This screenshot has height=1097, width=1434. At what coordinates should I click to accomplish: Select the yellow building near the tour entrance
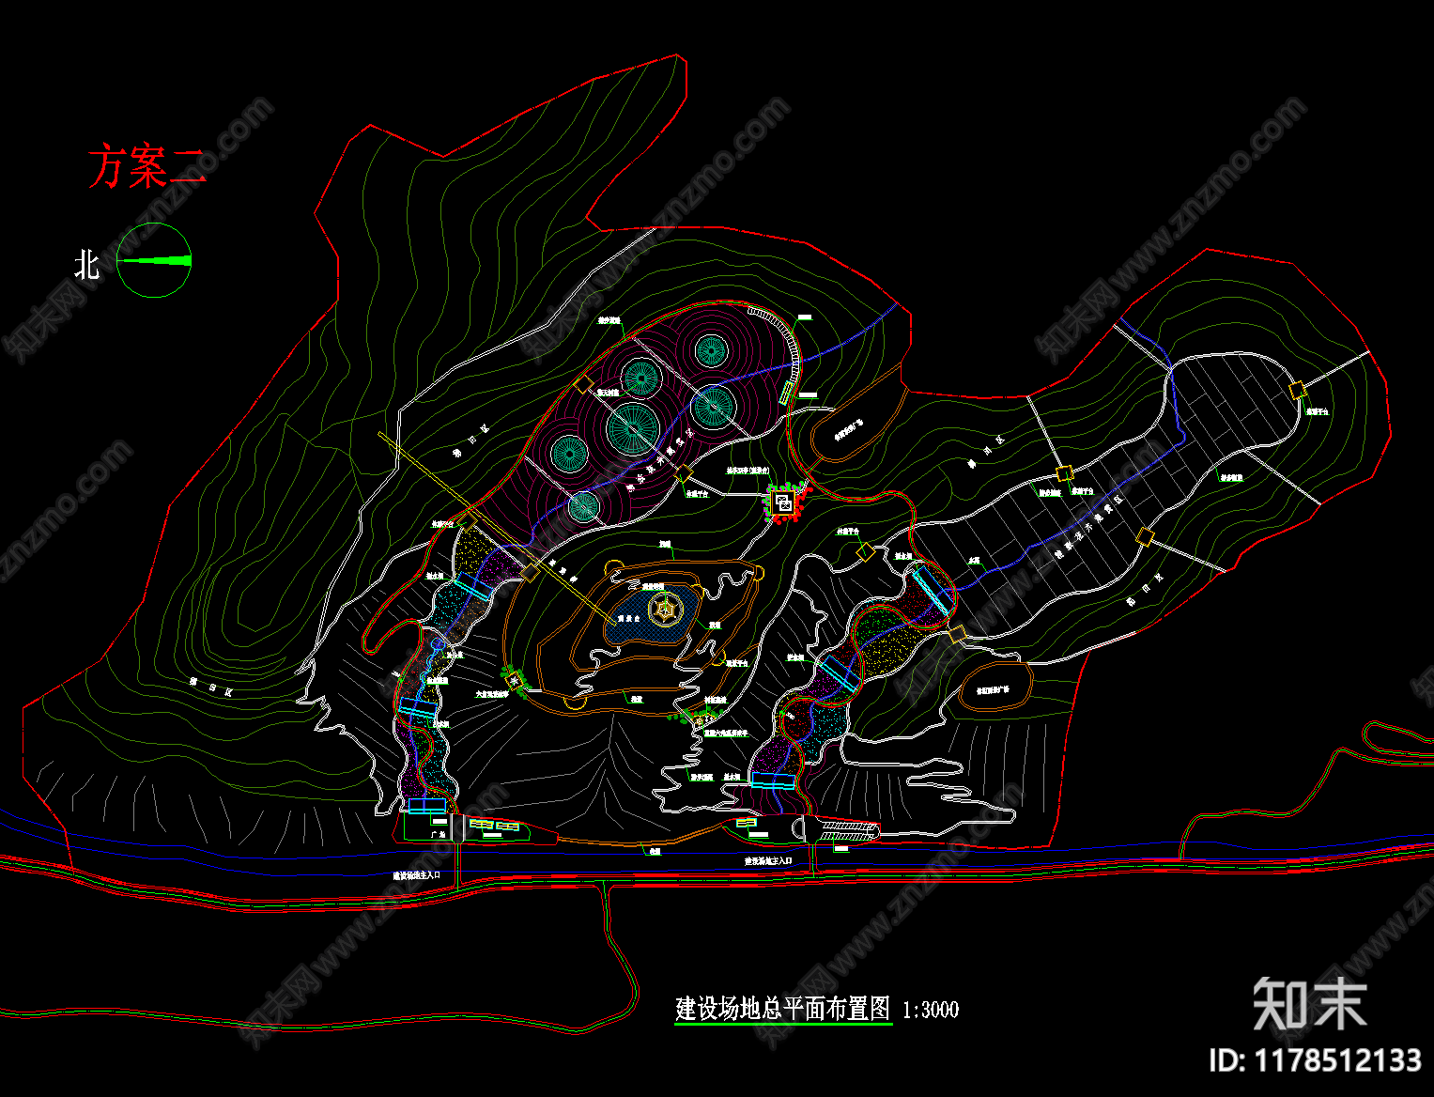point(747,824)
